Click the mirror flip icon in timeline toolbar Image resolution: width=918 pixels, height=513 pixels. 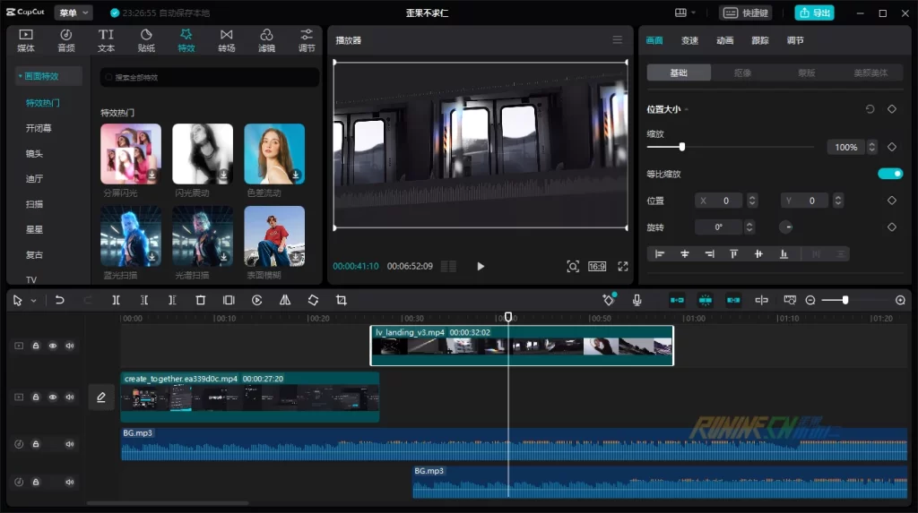coord(285,301)
